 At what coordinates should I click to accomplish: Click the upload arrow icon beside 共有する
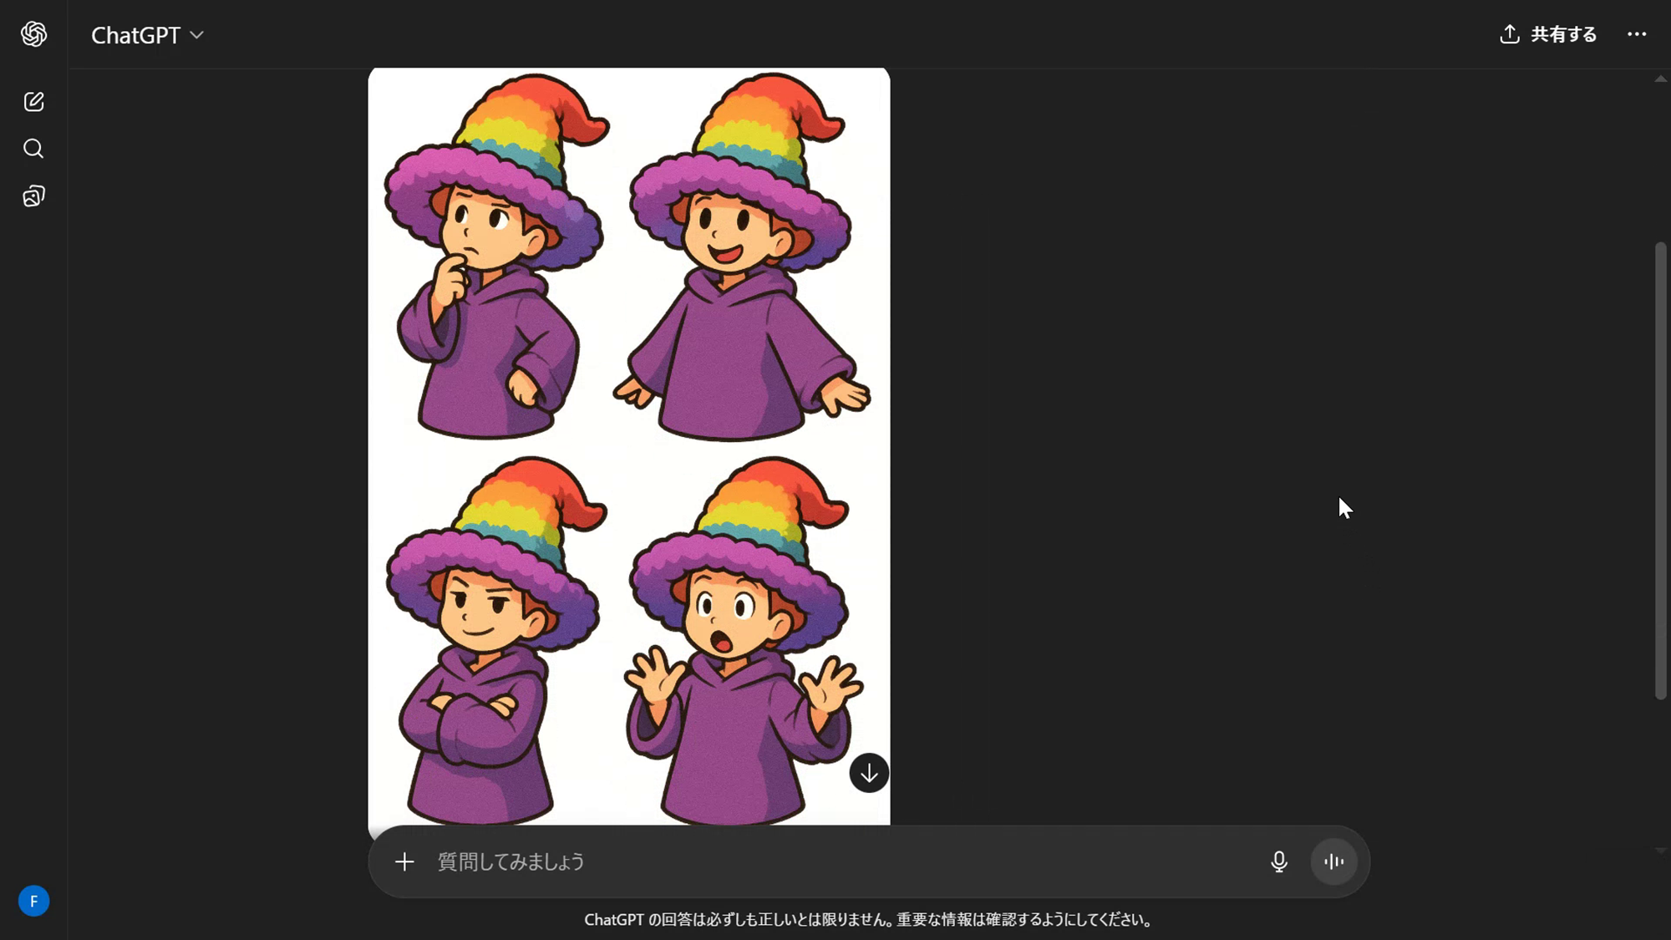click(x=1509, y=34)
